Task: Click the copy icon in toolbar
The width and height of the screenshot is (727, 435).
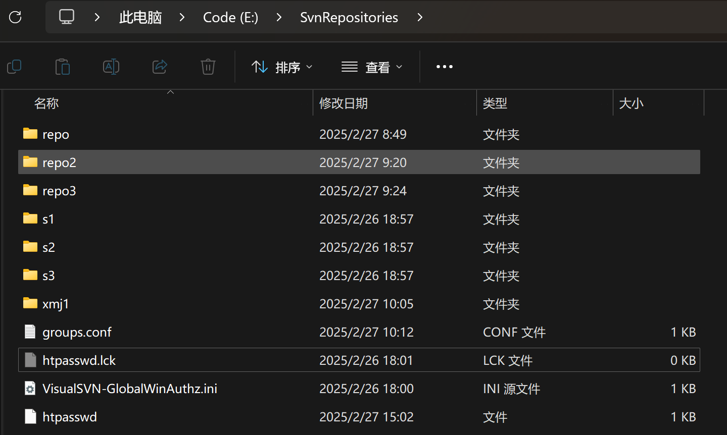Action: 14,67
